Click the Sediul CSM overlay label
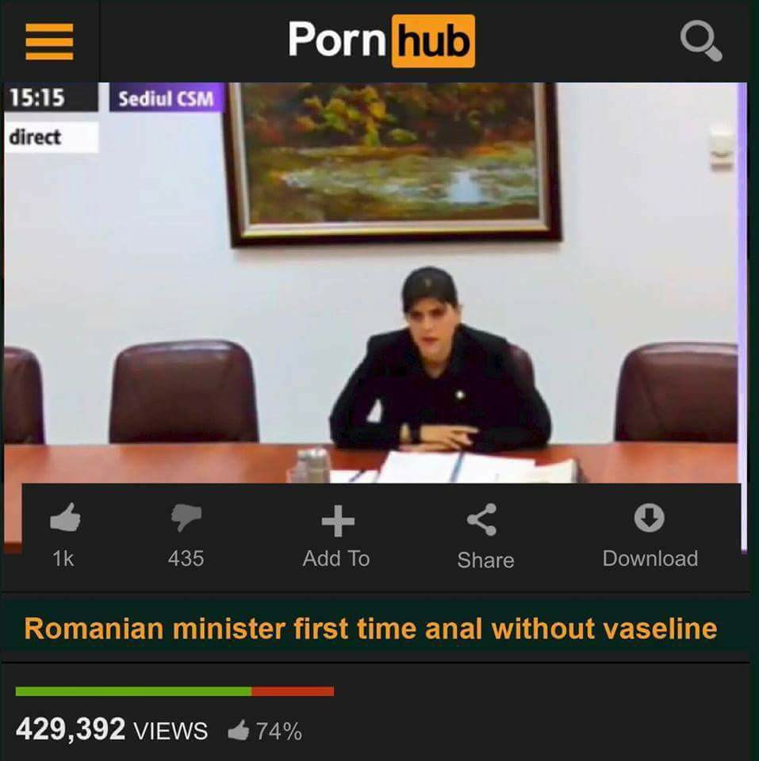Screen dimensions: 759x761 pos(166,98)
